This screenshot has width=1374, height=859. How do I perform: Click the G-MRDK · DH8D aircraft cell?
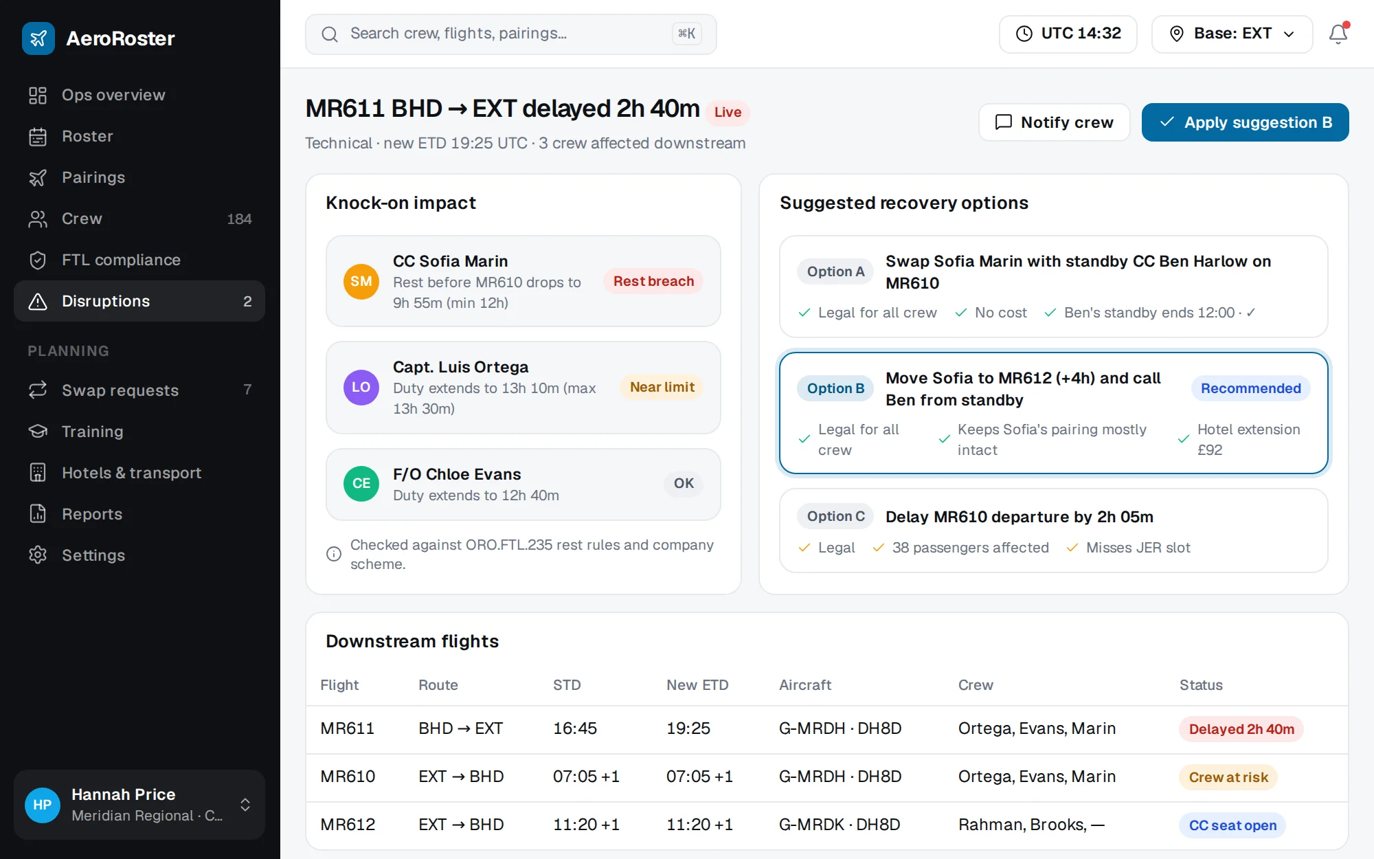(x=840, y=825)
